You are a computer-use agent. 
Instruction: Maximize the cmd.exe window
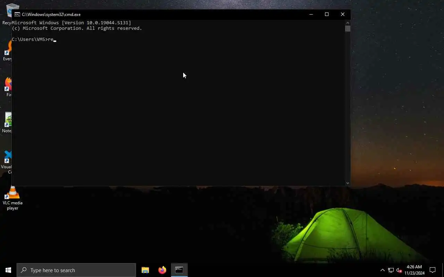327,14
